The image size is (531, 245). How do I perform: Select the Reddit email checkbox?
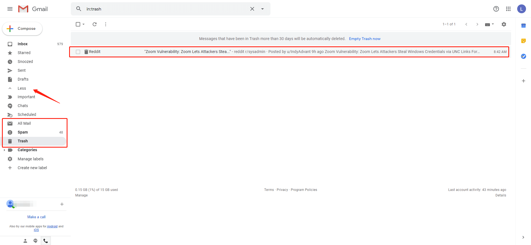[x=78, y=52]
